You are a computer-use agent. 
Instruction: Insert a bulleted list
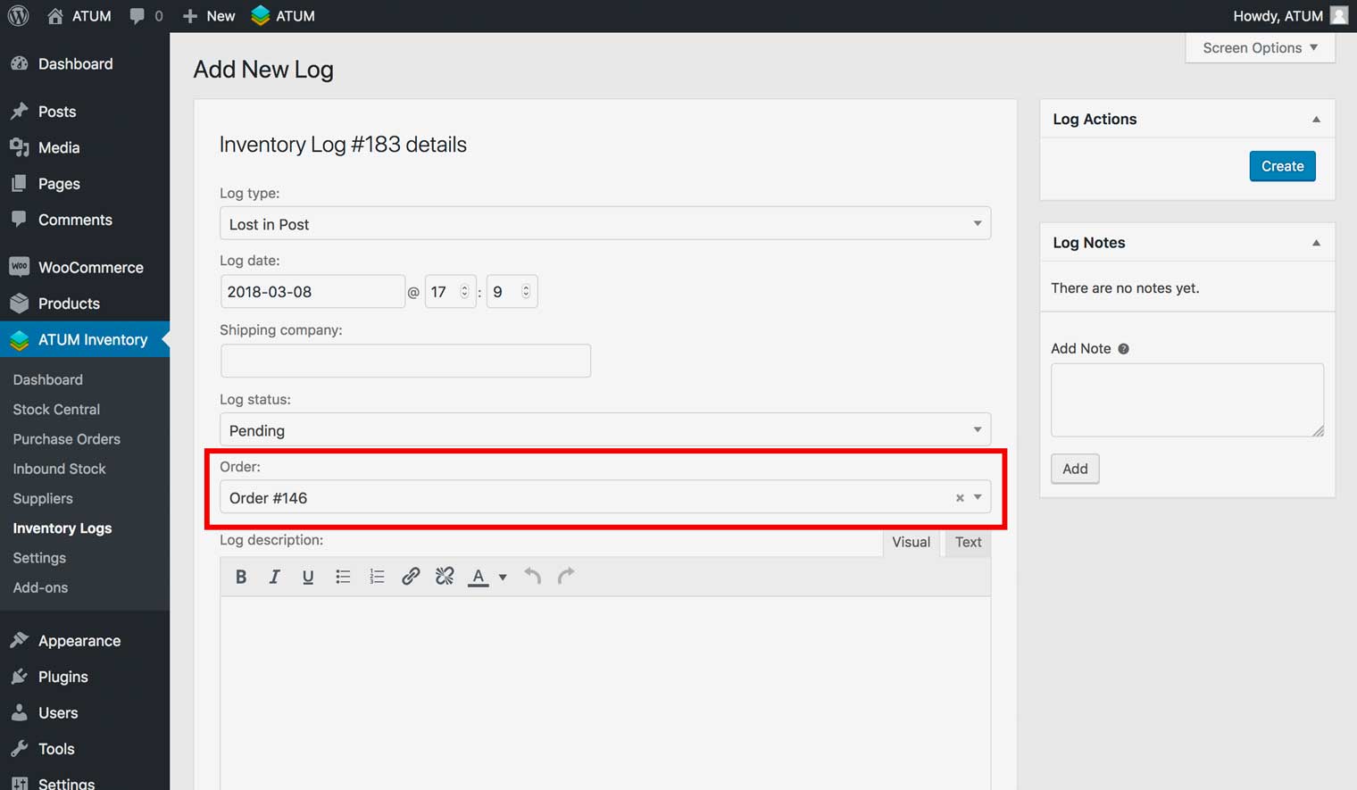[x=343, y=577]
